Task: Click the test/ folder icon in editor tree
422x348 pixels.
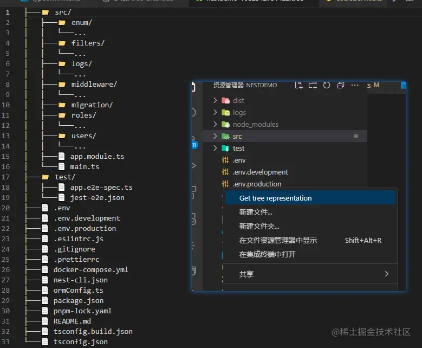Action: pyautogui.click(x=45, y=177)
